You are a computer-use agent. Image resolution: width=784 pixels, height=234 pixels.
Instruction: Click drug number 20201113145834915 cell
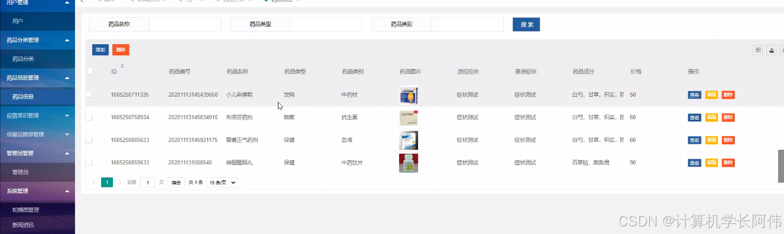(193, 117)
